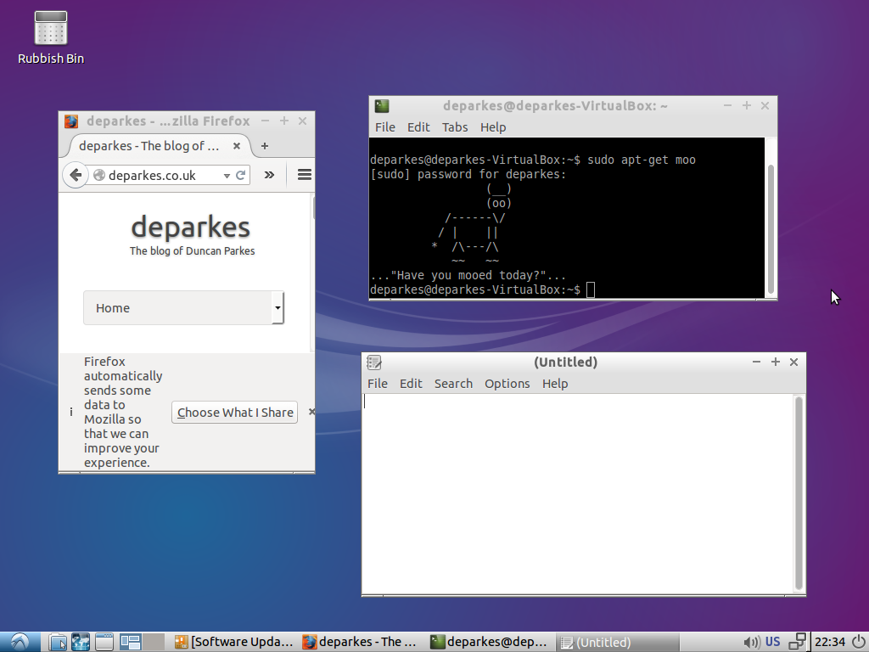Open the web browser from the taskbar
Screen dimensions: 869x652
pyautogui.click(x=81, y=642)
